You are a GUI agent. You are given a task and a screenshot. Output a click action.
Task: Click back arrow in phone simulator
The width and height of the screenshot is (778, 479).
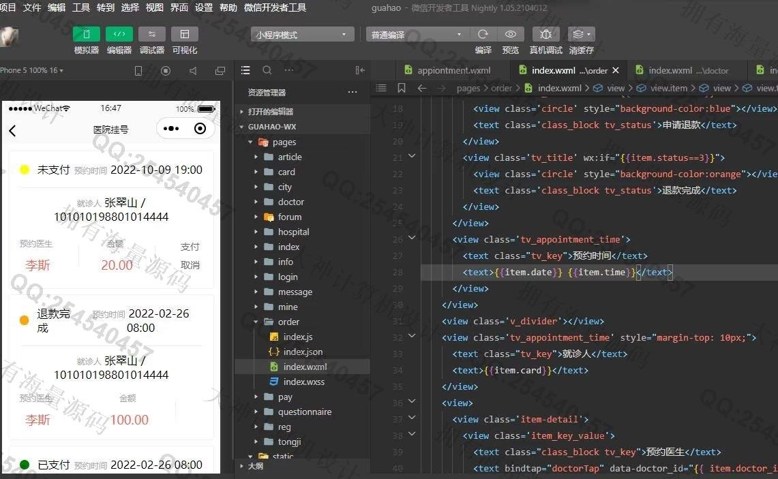[x=13, y=130]
